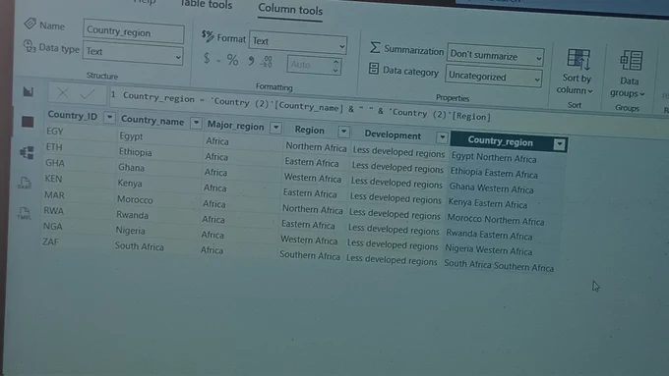Click the Sort by column icon
Viewport: 669px width, 376px height.
tap(578, 59)
